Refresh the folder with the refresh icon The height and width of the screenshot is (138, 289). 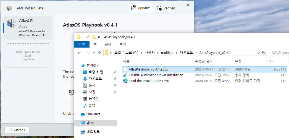263,53
